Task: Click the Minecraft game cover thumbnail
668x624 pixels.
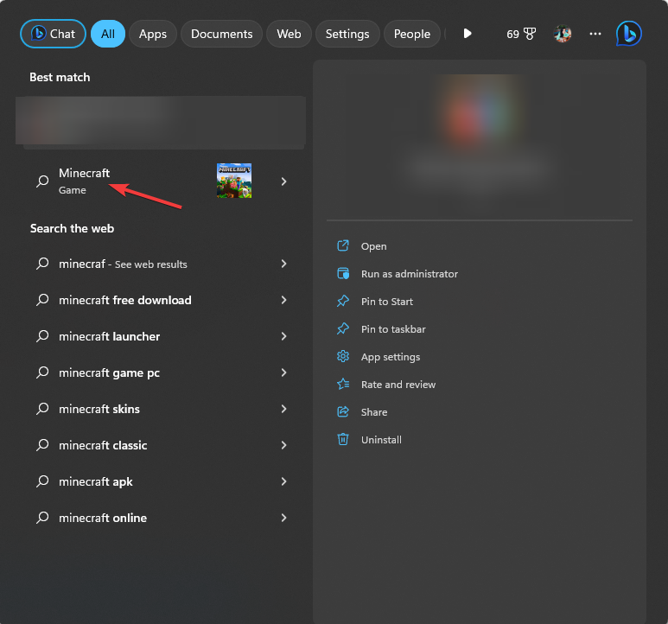Action: coord(234,181)
